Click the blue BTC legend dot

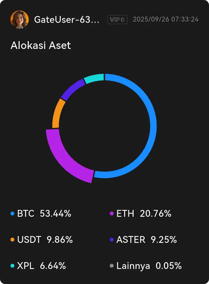pos(12,214)
